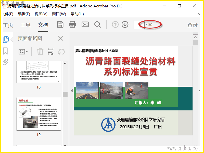The width and height of the screenshot is (204, 153).
Task: Rotate pages counterclockwise icon
Action: [61, 52]
